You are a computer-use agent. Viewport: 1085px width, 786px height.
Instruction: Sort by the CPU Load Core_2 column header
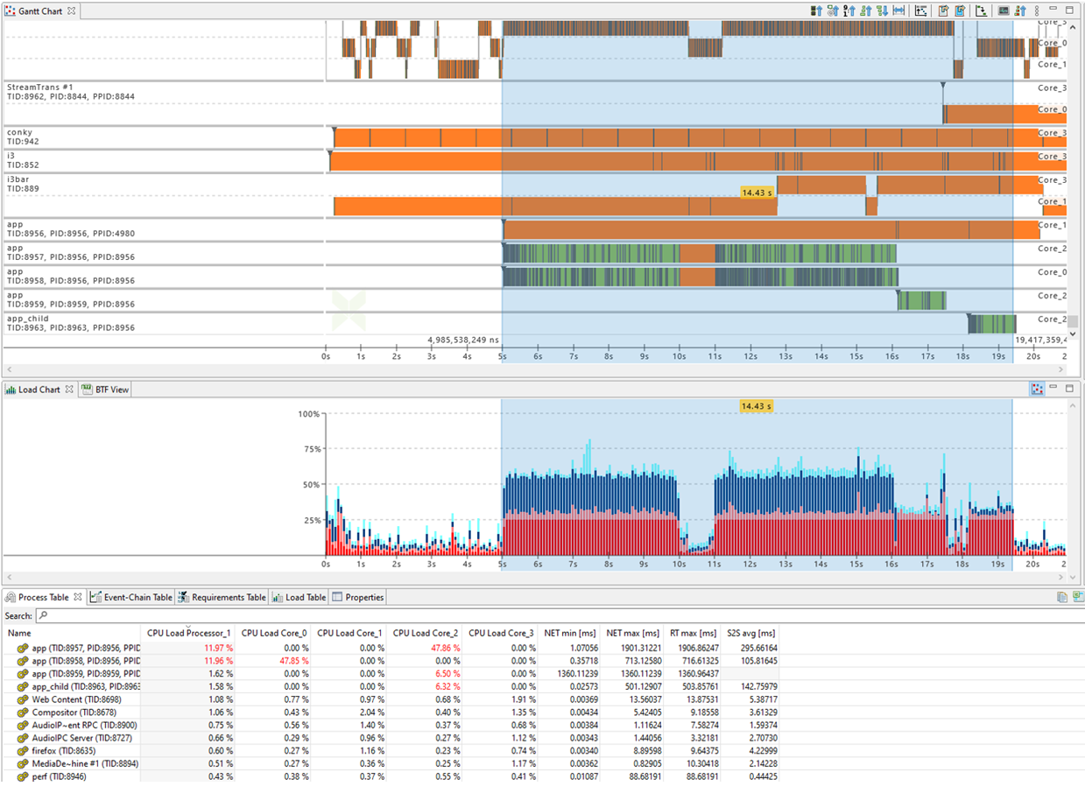pyautogui.click(x=425, y=633)
